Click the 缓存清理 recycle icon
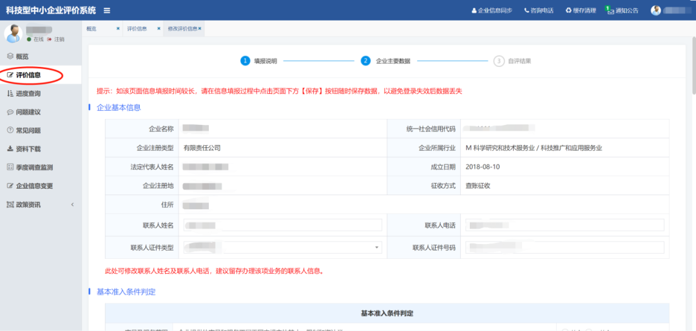The width and height of the screenshot is (696, 331). [x=568, y=10]
